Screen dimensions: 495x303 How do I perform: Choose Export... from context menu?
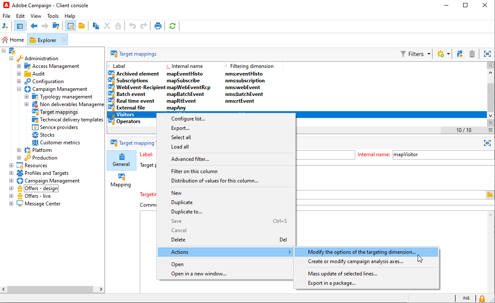point(226,128)
